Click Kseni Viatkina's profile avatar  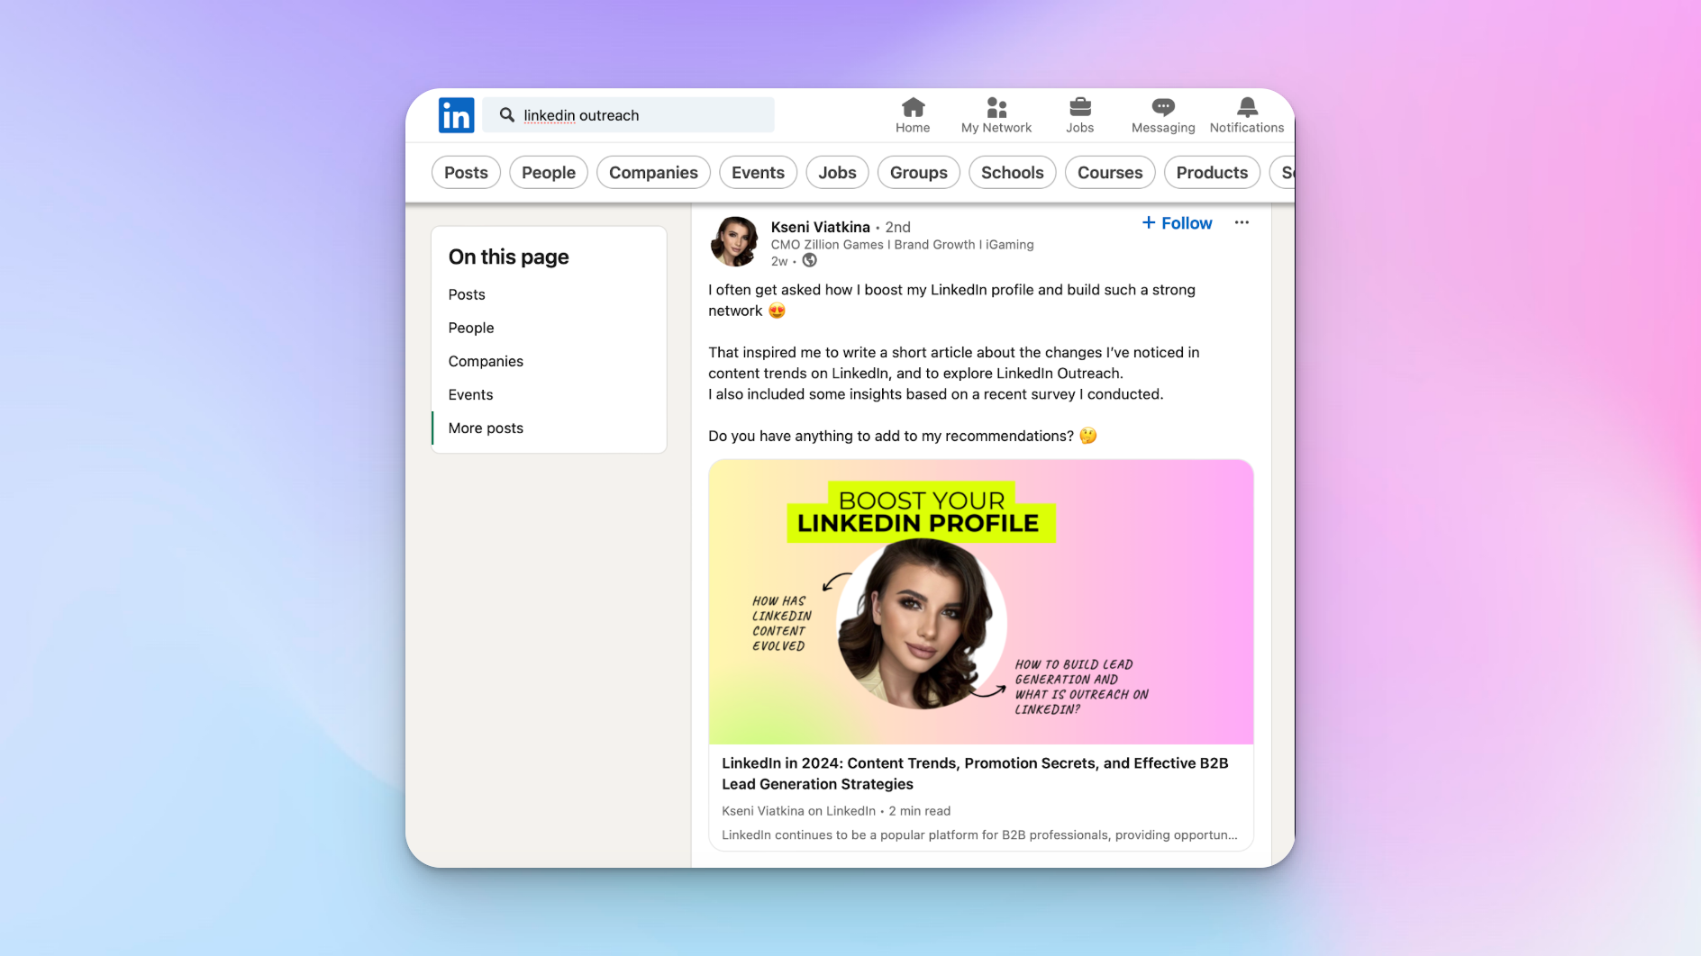click(x=735, y=241)
